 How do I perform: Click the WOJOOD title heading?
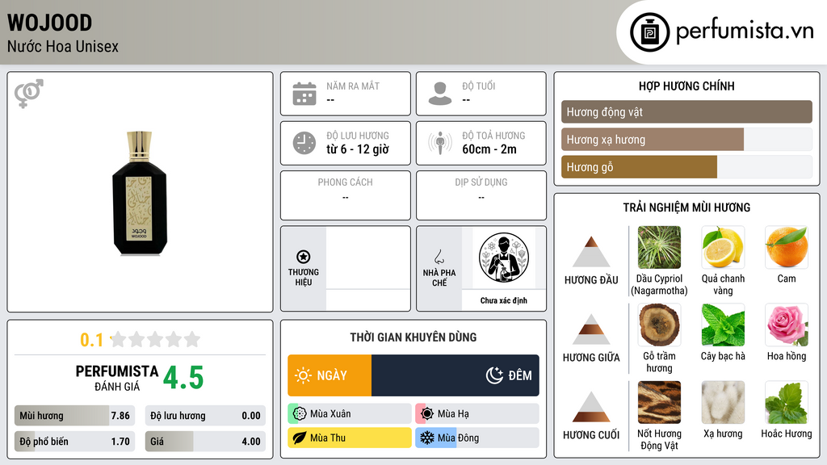coord(49,23)
